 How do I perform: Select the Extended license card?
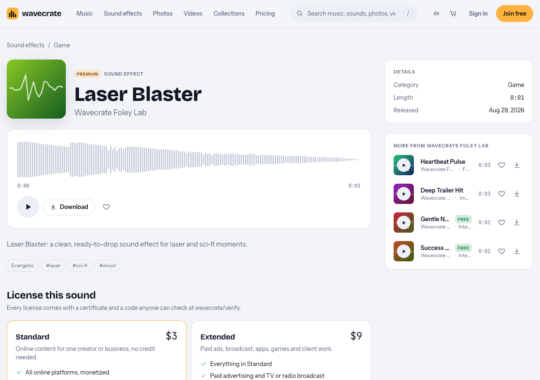pos(281,350)
